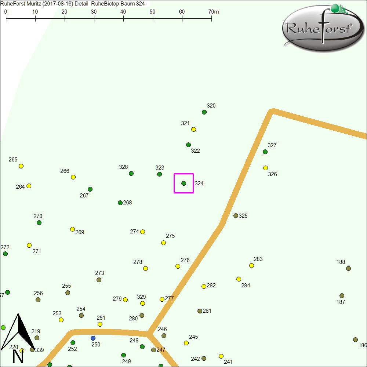Select the blue tree marker 250
The image size is (367, 367).
point(93,338)
